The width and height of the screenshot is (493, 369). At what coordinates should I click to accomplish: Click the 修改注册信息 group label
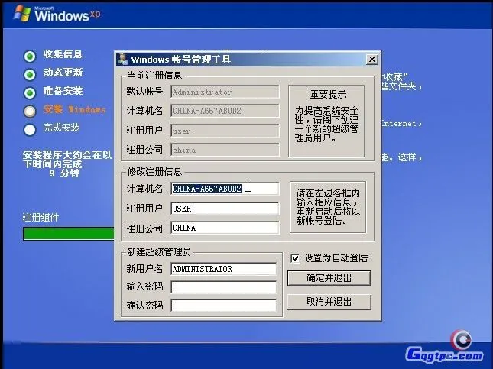tap(154, 171)
